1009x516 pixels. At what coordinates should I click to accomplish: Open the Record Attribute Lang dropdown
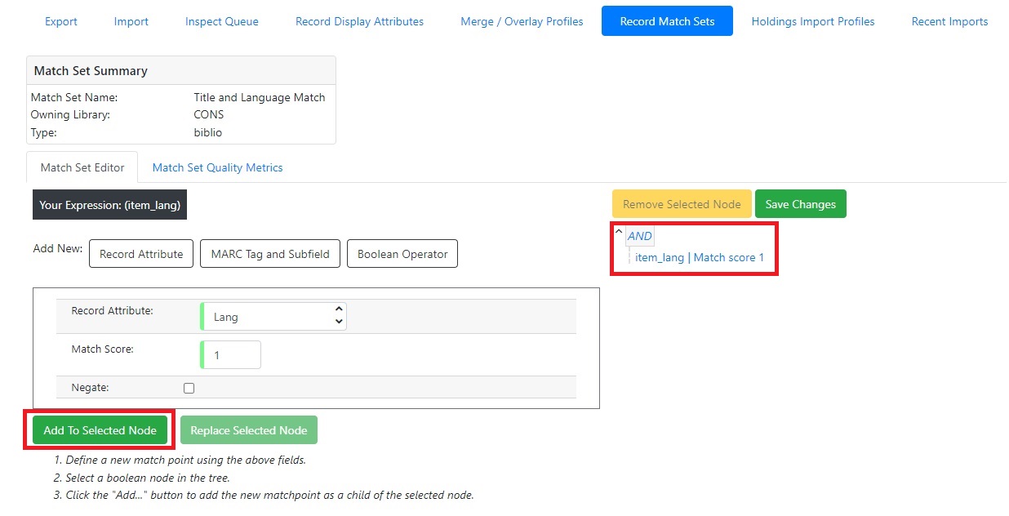coord(273,317)
